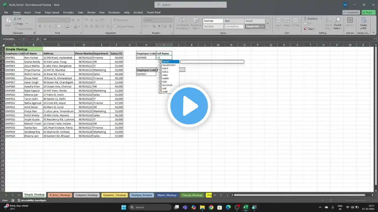Open Find & Select menu
Screen dimensions: 378x212
(x=338, y=23)
